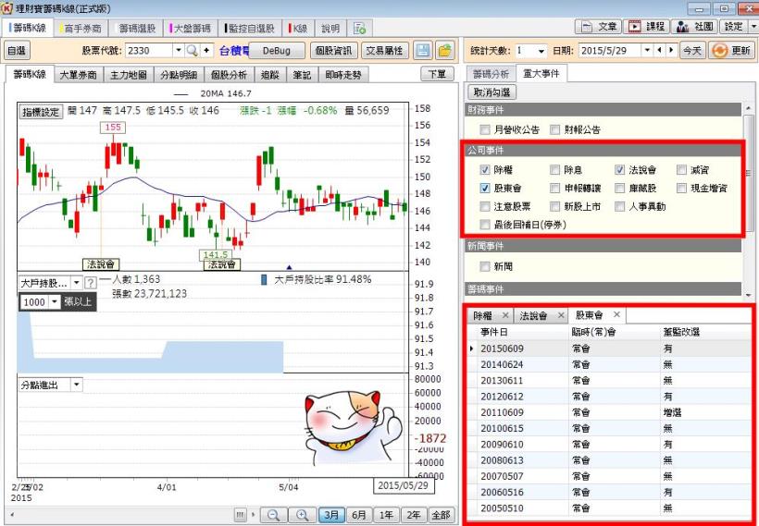Open the stock code dropdown arrow
Image resolution: width=759 pixels, height=526 pixels.
click(178, 50)
